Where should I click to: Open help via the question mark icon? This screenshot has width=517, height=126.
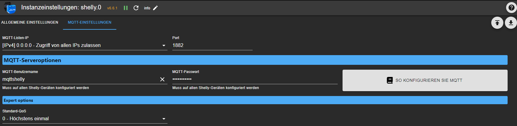click(511, 8)
